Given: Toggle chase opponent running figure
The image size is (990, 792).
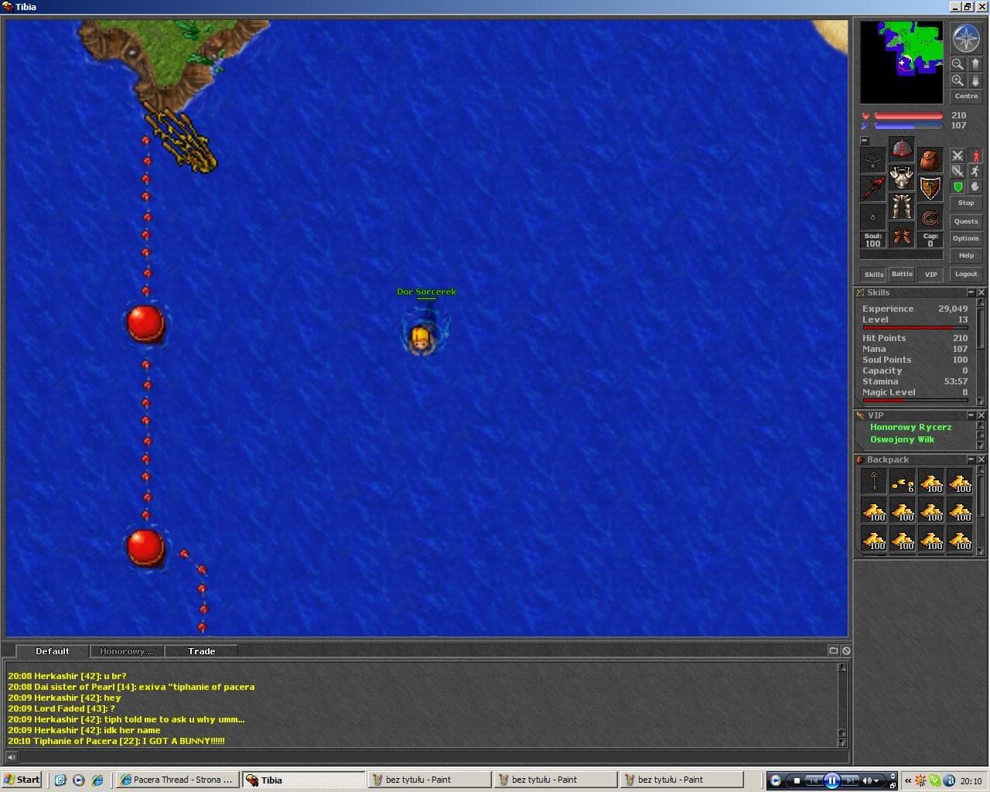Looking at the screenshot, I should (975, 171).
